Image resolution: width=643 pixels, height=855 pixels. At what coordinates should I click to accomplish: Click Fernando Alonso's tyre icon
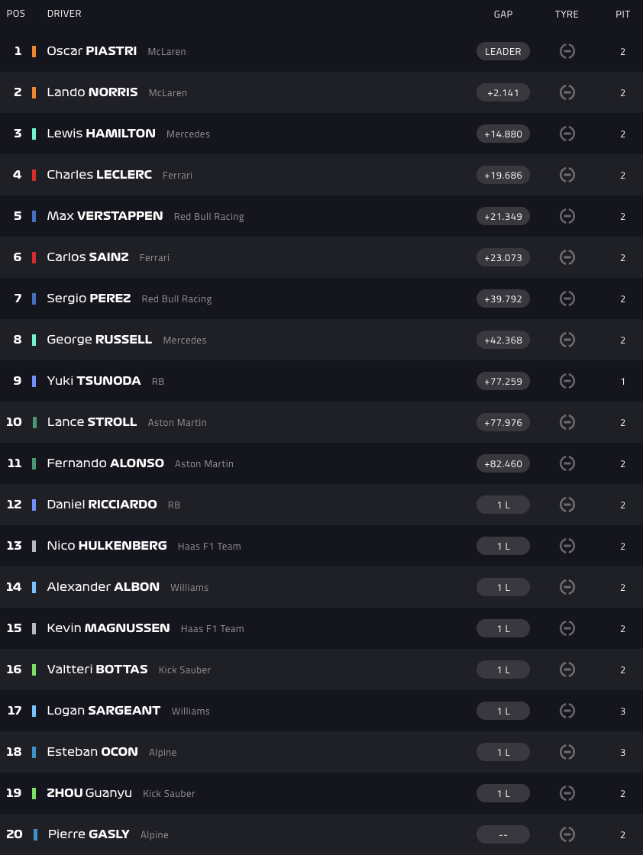pos(567,463)
